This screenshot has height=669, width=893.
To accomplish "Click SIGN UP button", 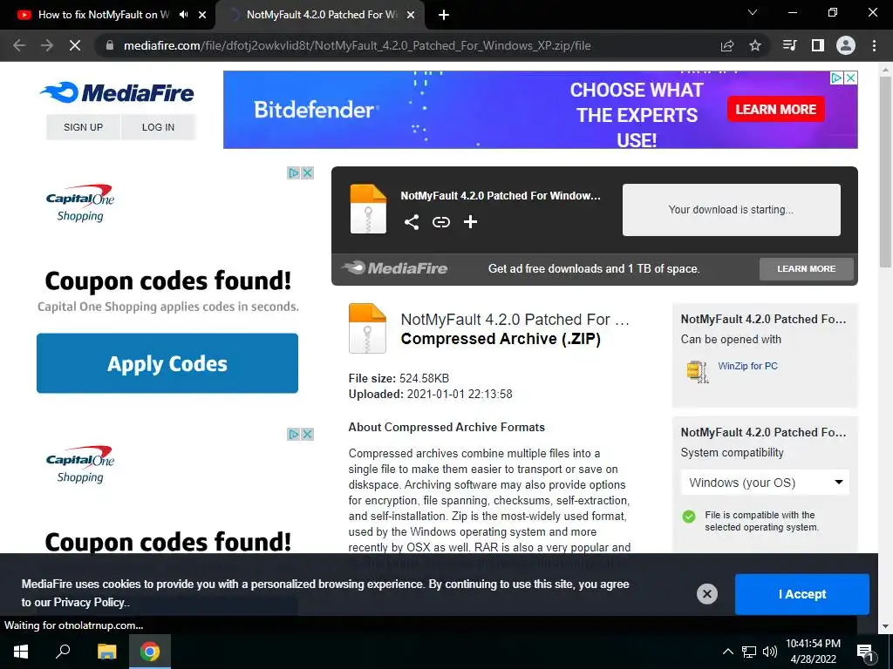I will coord(83,127).
